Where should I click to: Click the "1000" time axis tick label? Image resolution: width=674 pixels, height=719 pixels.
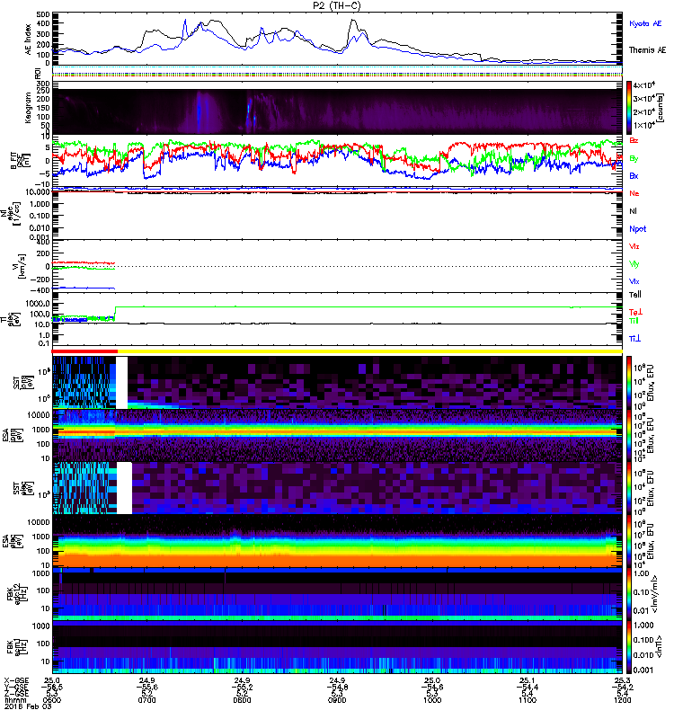coord(432,700)
